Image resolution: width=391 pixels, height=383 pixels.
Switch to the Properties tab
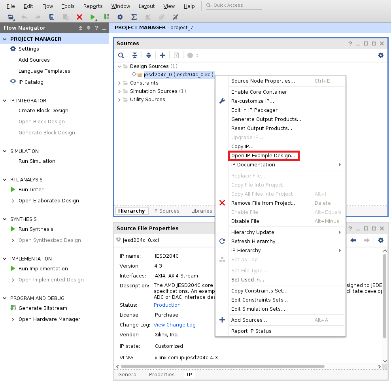(162, 375)
